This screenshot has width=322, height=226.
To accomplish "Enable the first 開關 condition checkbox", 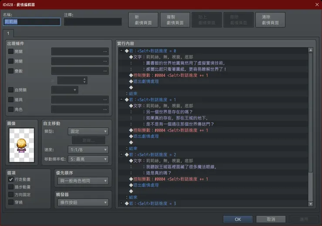I will pos(11,51).
